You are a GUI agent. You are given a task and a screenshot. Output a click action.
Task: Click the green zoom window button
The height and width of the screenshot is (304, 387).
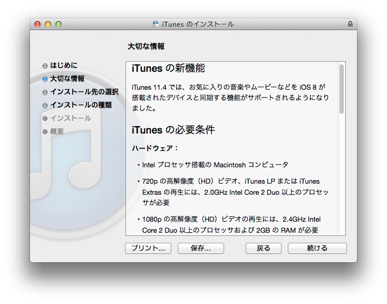[x=59, y=24]
